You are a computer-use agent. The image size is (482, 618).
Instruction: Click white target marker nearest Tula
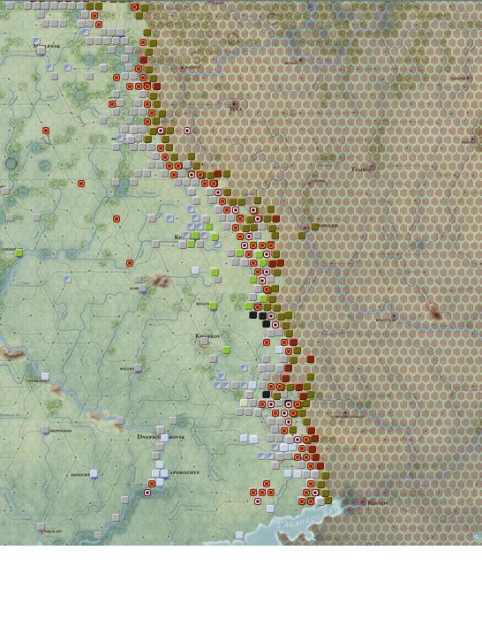(187, 131)
